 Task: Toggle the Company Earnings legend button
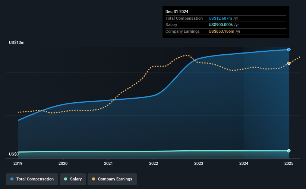pyautogui.click(x=112, y=179)
